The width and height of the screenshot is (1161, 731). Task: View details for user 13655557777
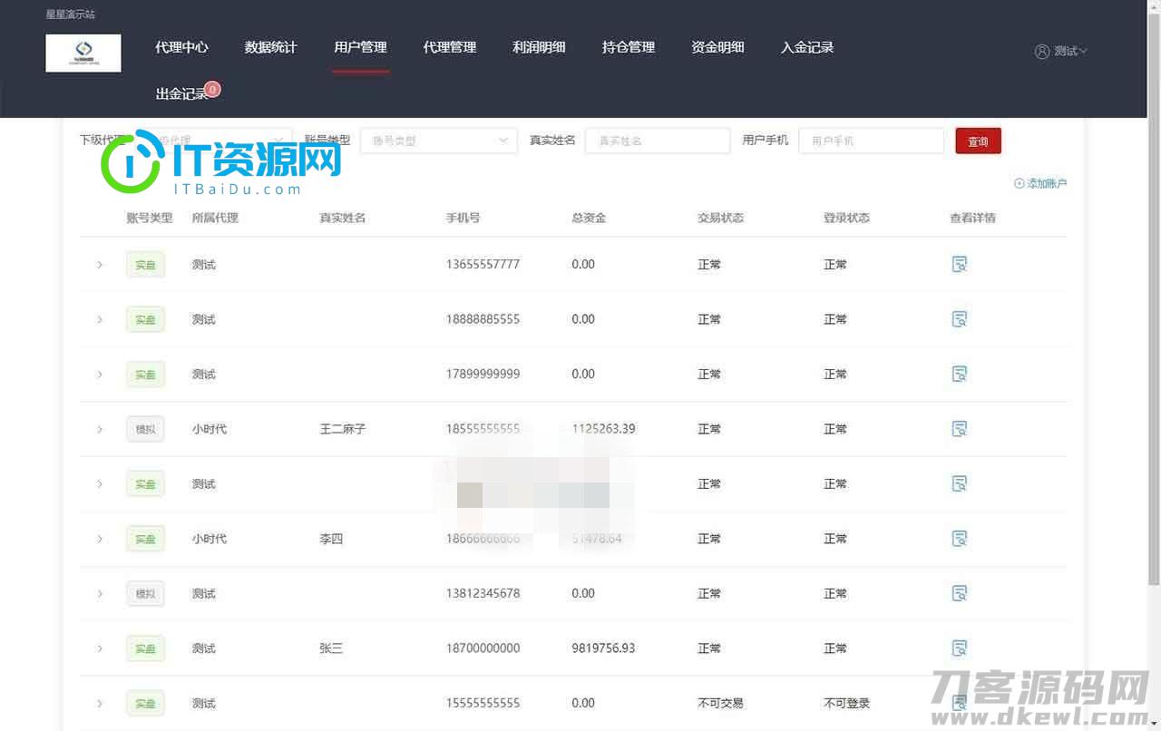click(959, 264)
